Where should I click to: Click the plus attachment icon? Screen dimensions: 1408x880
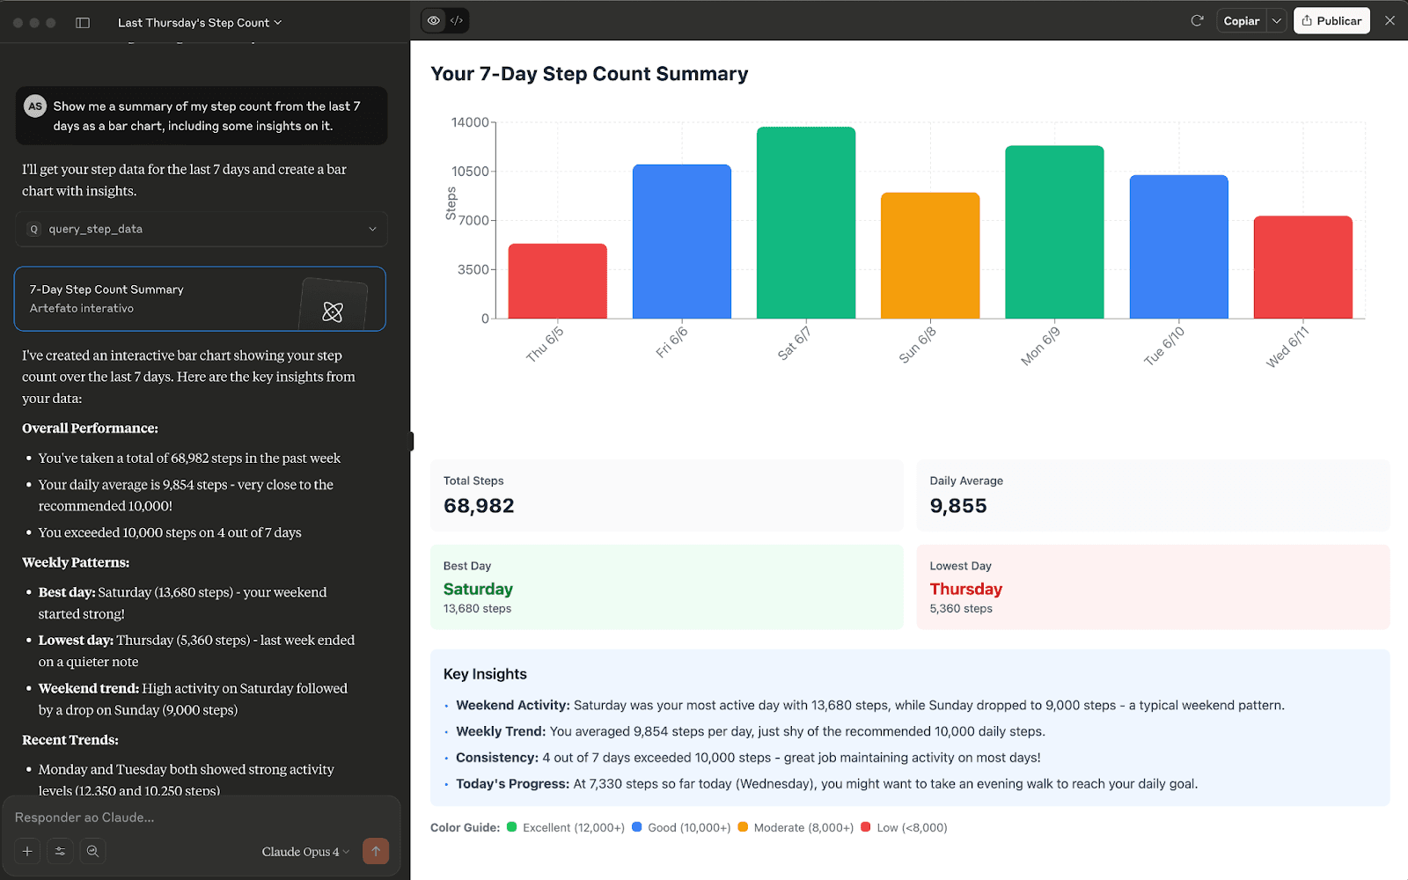27,851
